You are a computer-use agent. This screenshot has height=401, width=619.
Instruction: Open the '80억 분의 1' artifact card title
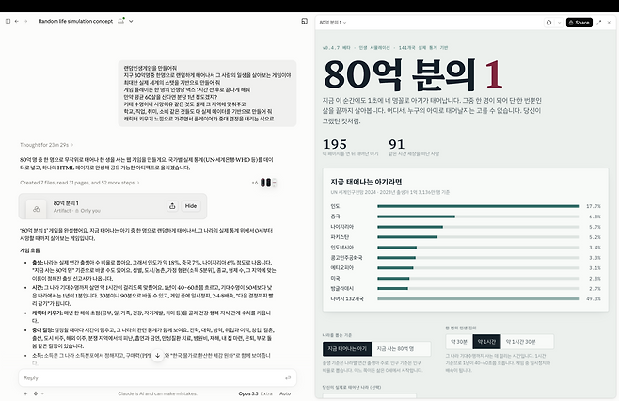point(66,203)
